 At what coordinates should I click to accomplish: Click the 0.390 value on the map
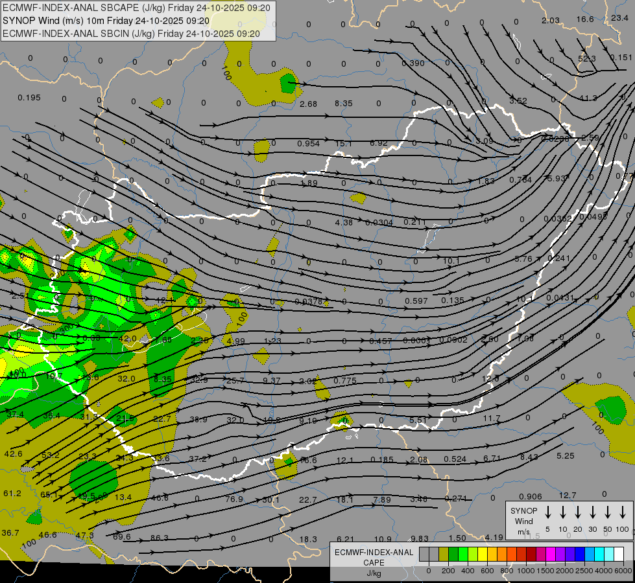(x=413, y=63)
